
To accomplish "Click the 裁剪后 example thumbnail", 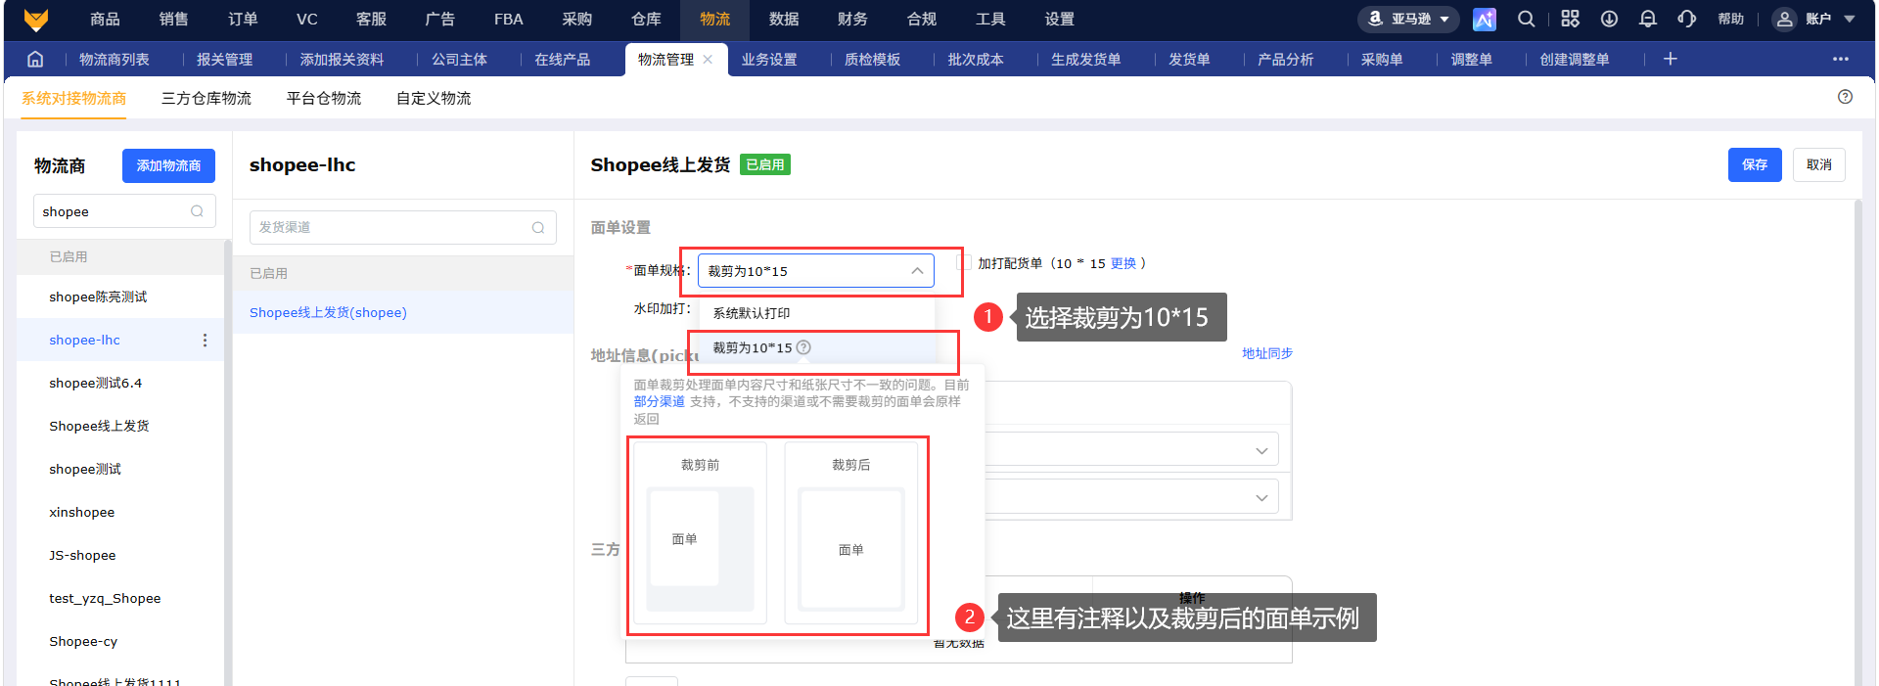I will tap(851, 533).
